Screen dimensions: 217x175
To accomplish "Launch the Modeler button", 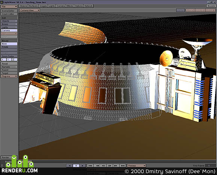I will [211, 6].
